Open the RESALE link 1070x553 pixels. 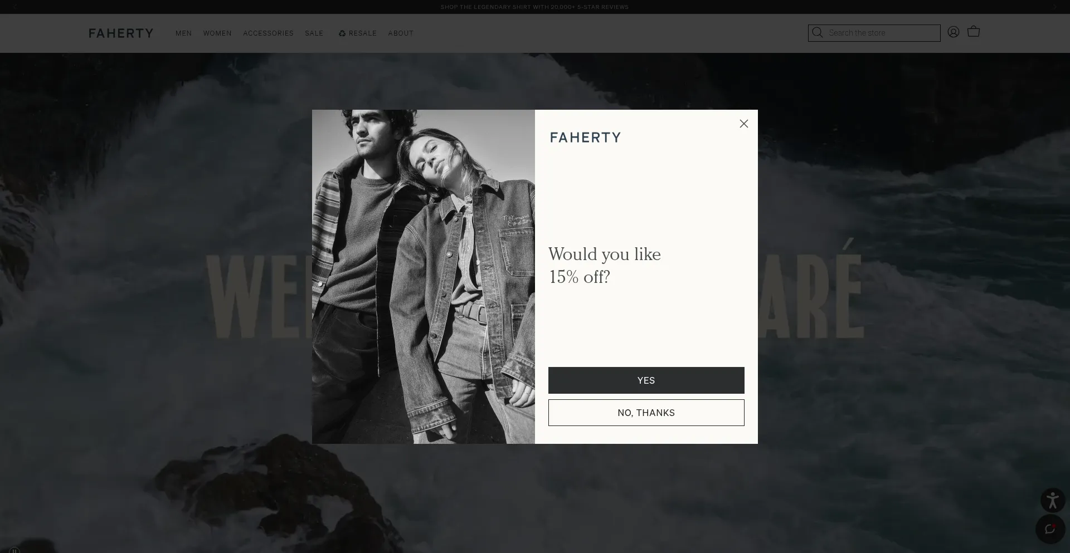coord(357,33)
